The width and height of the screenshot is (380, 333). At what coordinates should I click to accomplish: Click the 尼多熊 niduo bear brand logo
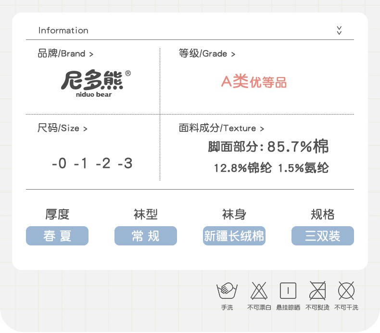coord(96,84)
